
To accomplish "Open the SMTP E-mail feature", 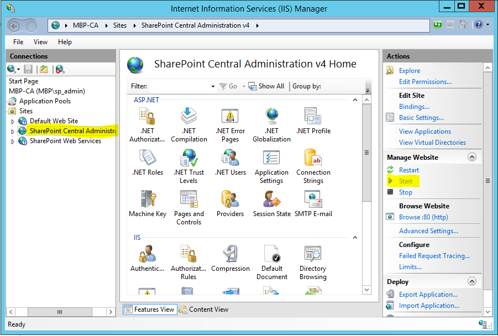I will (313, 204).
